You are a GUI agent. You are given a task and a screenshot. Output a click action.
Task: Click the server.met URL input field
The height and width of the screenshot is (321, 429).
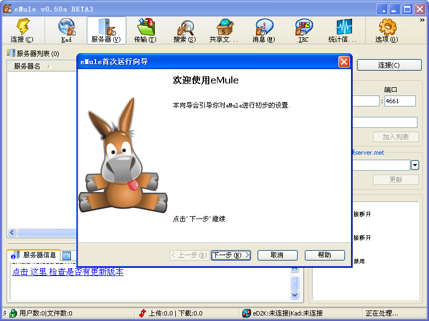(381, 165)
